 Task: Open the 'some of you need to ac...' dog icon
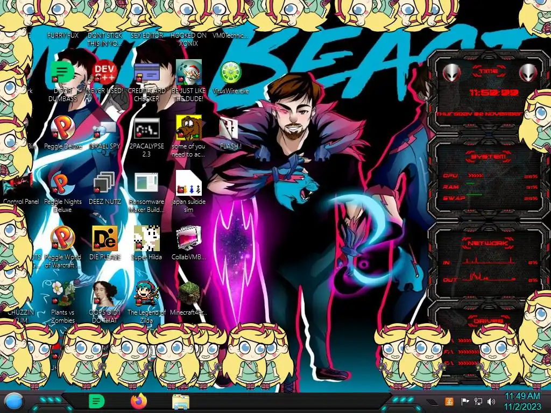coord(188,128)
